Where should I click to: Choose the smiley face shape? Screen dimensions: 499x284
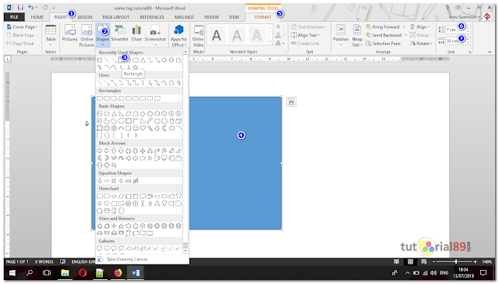136,128
